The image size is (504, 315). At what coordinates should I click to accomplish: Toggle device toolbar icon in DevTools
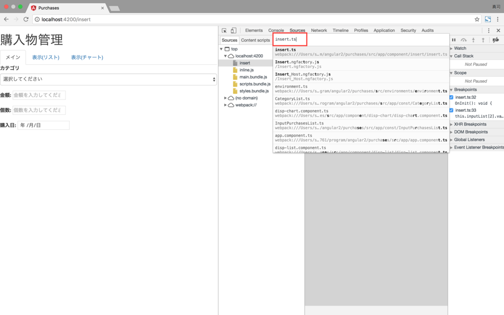click(234, 31)
